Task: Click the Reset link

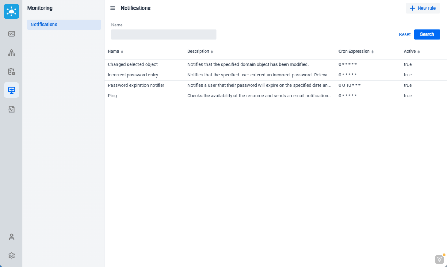Action: click(405, 34)
